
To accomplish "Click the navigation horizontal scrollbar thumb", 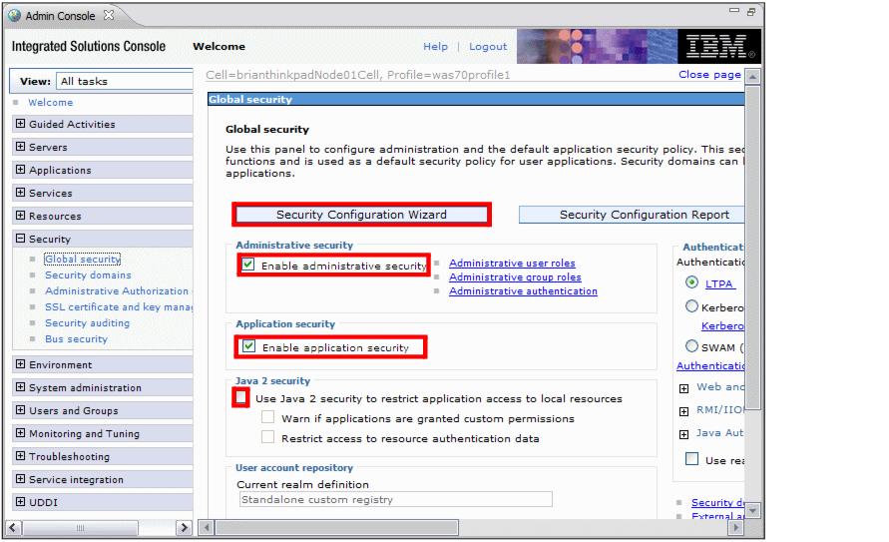I will [x=80, y=528].
